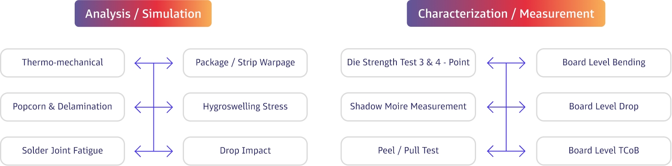
Task: Open Peel / Pull Test item
Action: [408, 151]
